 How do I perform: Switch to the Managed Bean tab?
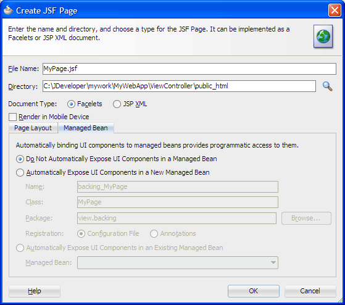(x=86, y=128)
